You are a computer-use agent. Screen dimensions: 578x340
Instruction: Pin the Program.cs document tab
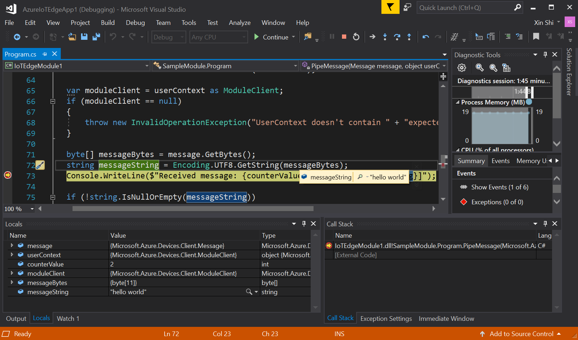[x=44, y=54]
